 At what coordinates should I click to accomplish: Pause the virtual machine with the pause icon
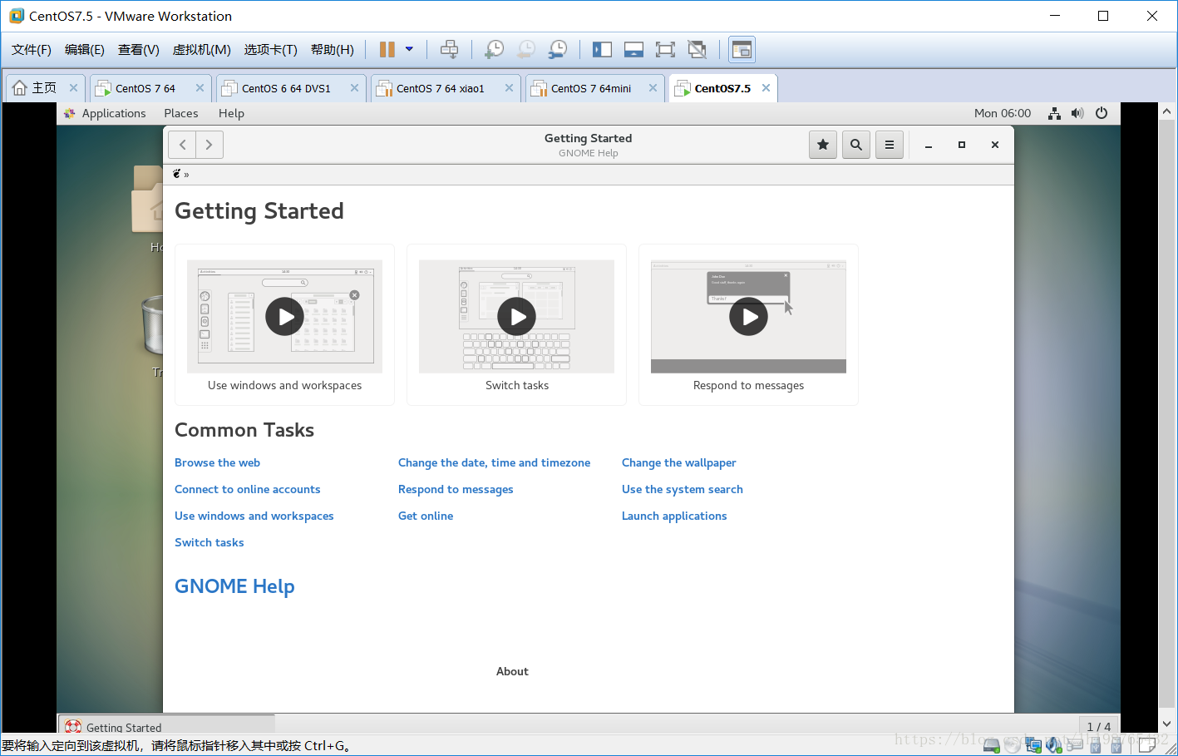(387, 50)
